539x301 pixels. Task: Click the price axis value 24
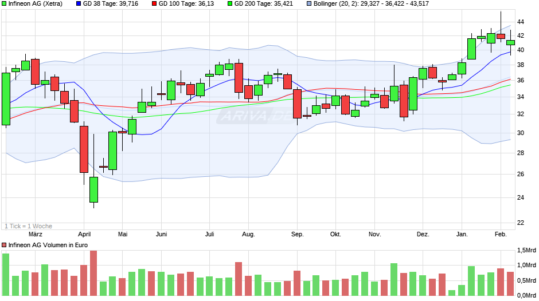coord(521,197)
